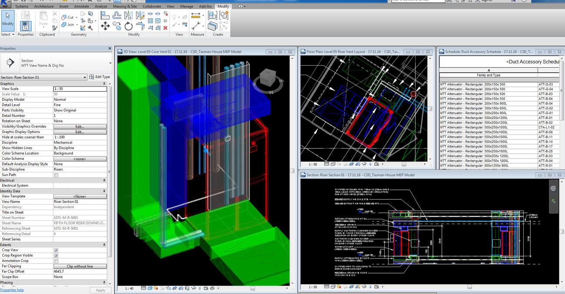The height and width of the screenshot is (294, 565).
Task: Collapse the Graphics properties group
Action: (104, 83)
